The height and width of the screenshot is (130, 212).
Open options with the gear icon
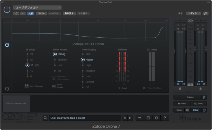pos(157,118)
